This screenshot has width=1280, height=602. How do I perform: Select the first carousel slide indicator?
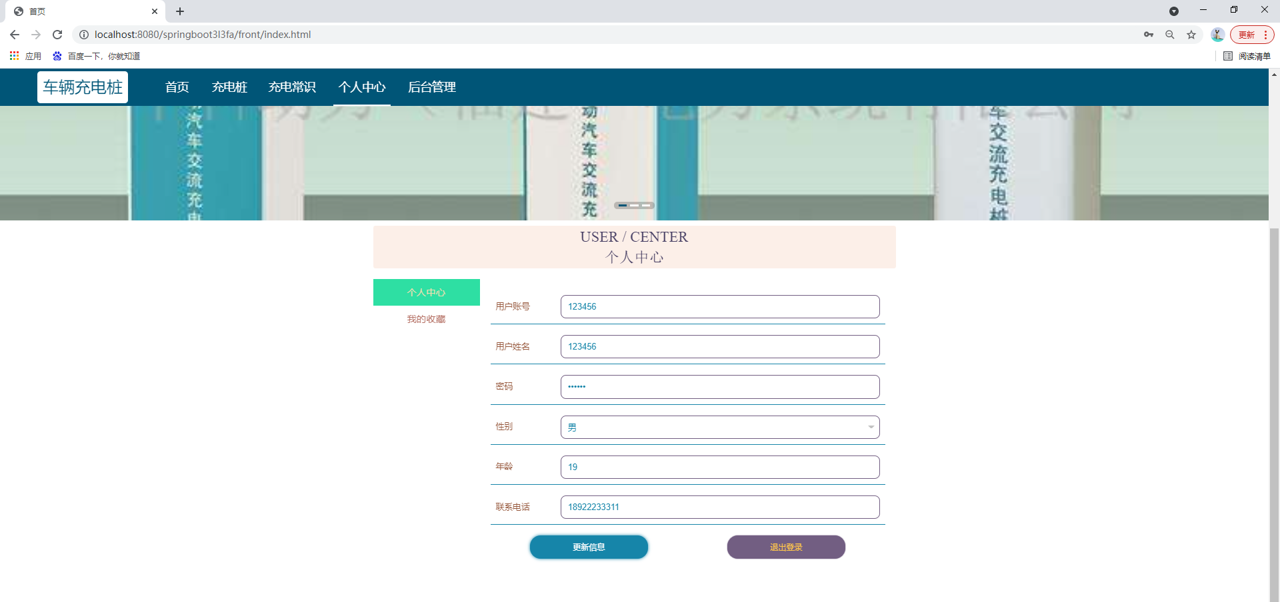click(x=623, y=205)
